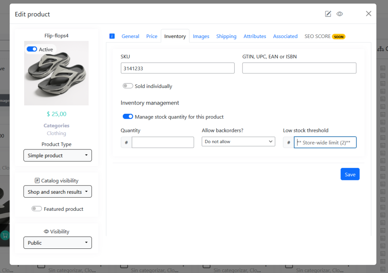Click the hierarchy icon behind the dialog
This screenshot has width=388, height=273.
pos(380,49)
